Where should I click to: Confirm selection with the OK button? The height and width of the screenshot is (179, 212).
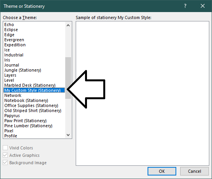click(162, 171)
